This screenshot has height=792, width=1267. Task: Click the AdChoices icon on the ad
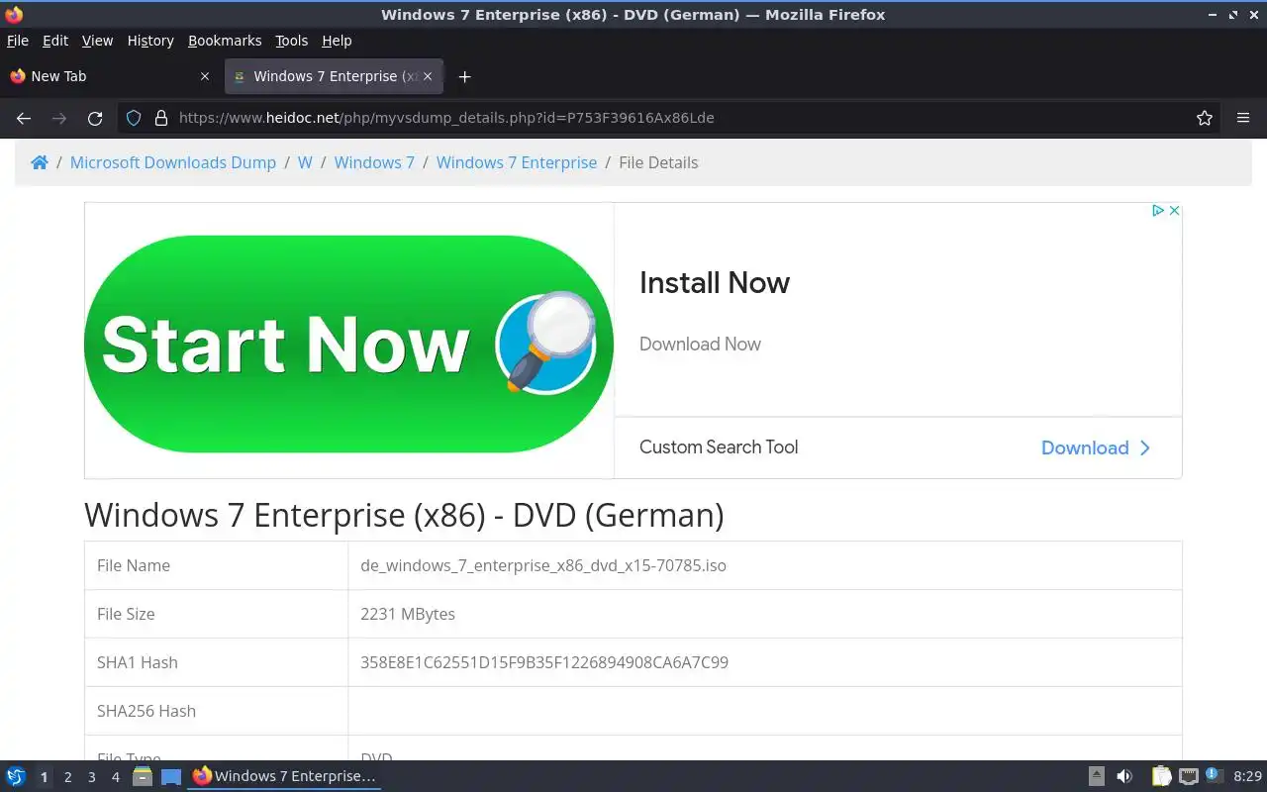coord(1157,211)
